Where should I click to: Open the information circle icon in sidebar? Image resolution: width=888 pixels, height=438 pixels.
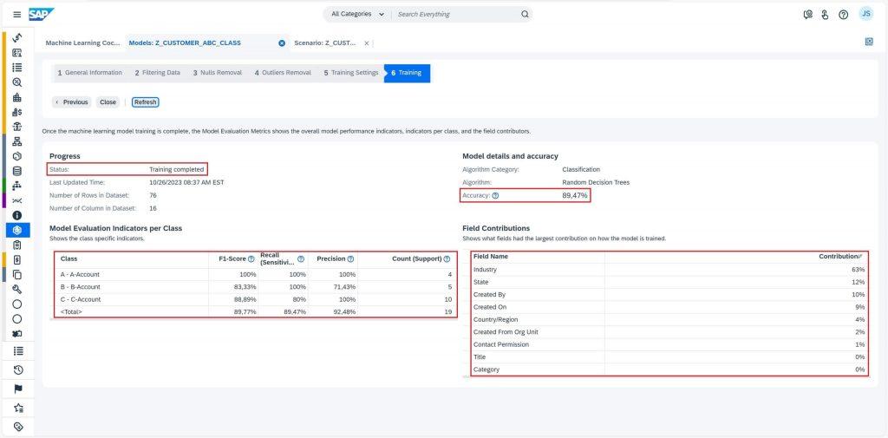coord(17,215)
